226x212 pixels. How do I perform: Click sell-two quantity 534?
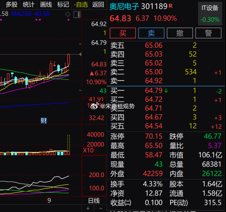coord(191,72)
